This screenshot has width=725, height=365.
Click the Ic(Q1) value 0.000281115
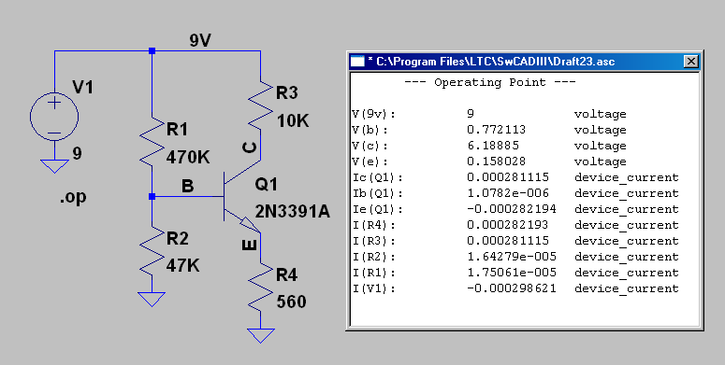click(508, 177)
